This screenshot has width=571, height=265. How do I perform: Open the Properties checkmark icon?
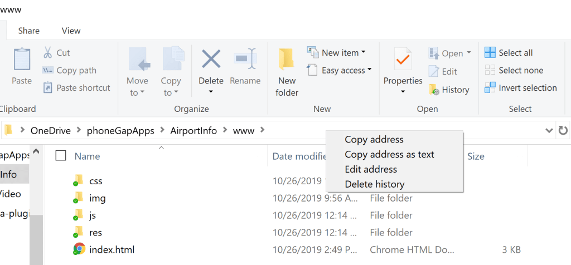coord(403,59)
